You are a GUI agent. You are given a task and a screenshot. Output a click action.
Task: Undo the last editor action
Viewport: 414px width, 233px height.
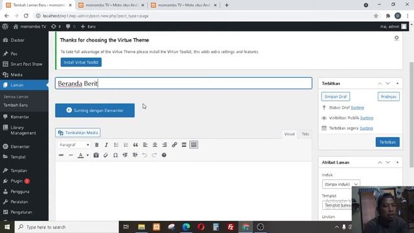144,155
